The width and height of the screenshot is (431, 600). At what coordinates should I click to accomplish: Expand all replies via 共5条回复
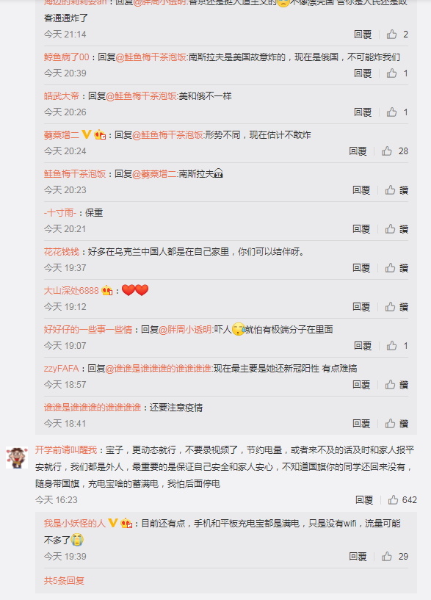point(65,580)
